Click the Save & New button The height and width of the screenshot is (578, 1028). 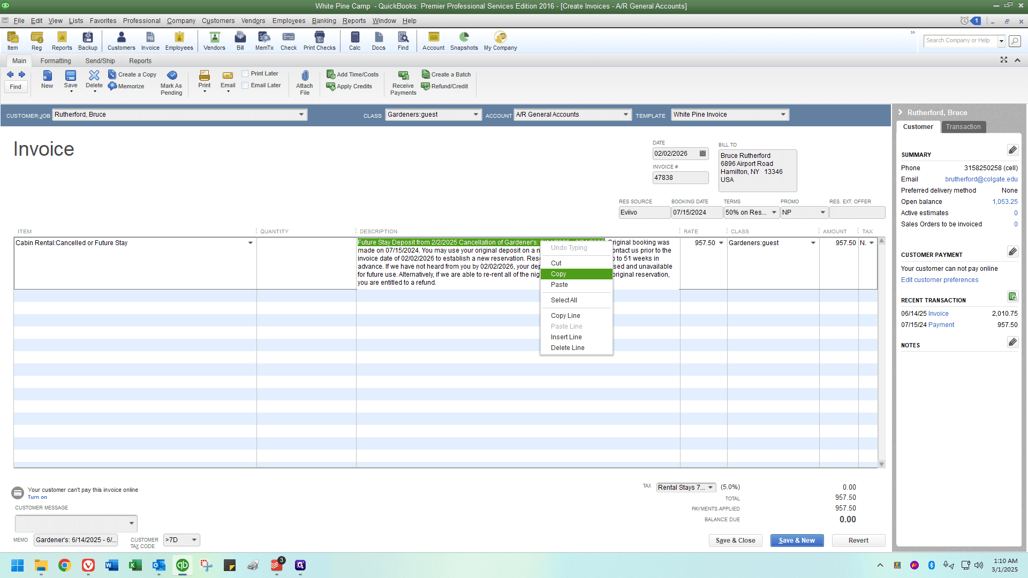(797, 541)
